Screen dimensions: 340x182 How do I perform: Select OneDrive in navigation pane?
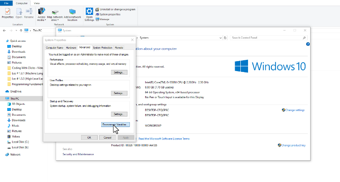tap(16, 91)
